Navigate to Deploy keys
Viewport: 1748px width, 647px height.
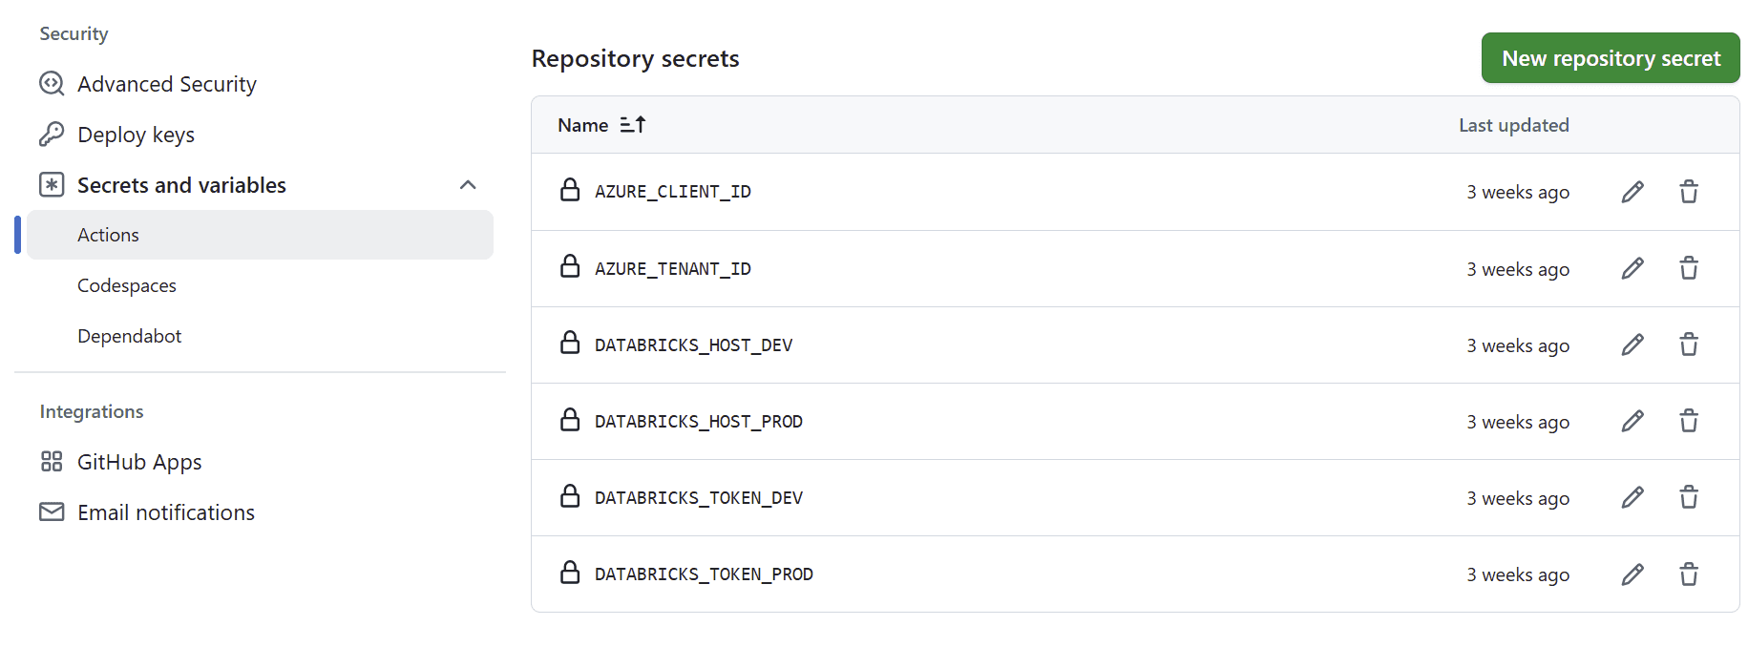pyautogui.click(x=136, y=135)
